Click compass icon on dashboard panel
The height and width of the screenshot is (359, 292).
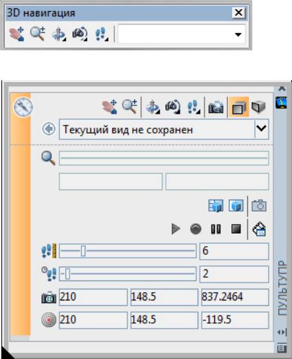tap(23, 107)
